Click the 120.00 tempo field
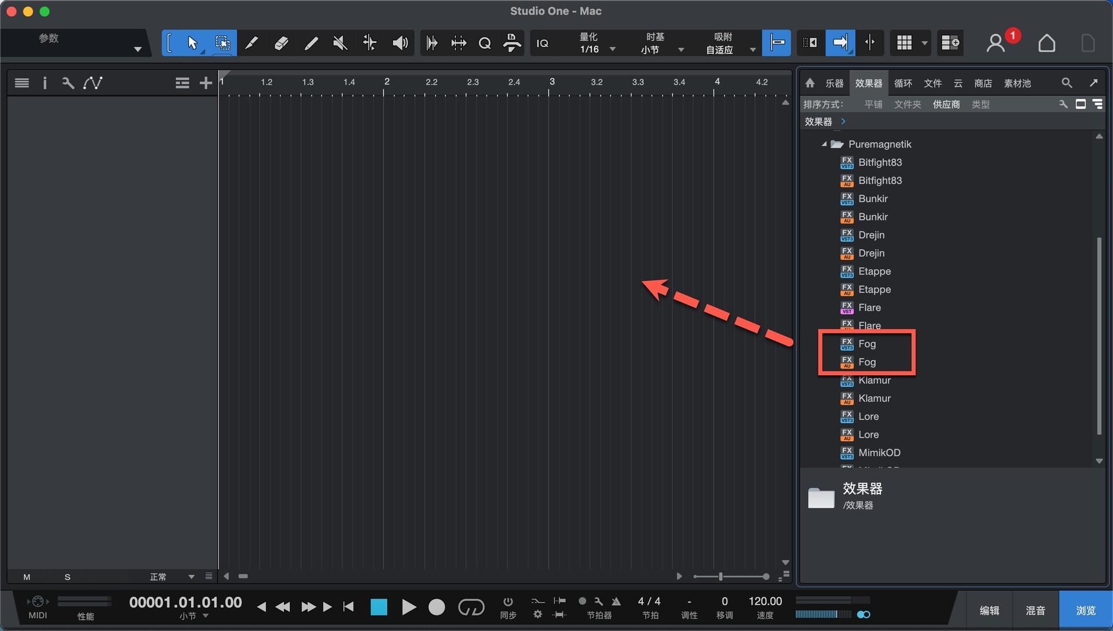The image size is (1113, 631). coord(765,601)
